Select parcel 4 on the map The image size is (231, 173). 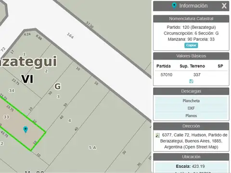(x=70, y=121)
